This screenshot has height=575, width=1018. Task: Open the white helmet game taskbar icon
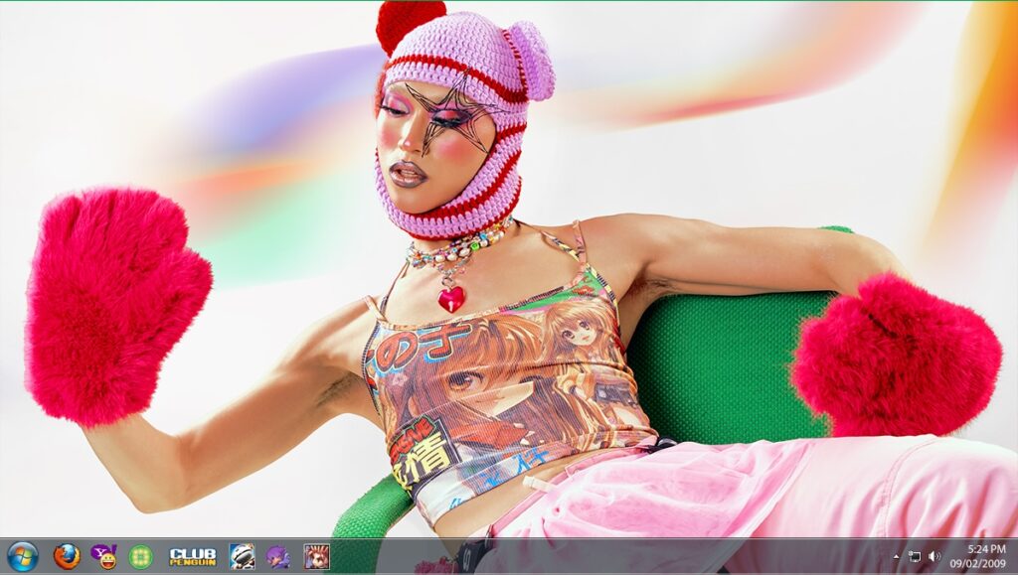(242, 556)
